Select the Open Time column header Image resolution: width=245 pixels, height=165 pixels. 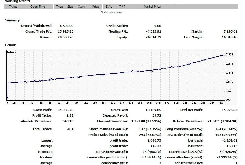click(x=38, y=6)
